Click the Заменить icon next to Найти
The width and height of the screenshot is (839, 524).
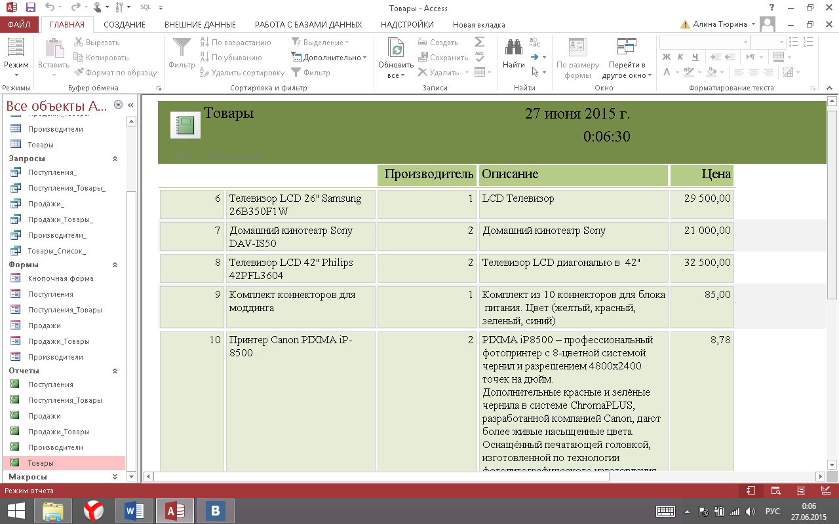tap(535, 42)
